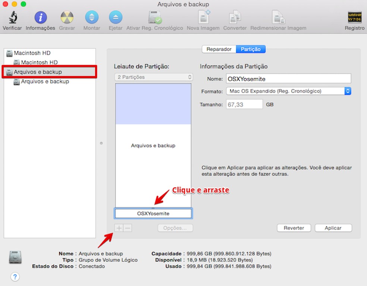Click the minus remove-partition button
The image size is (367, 286).
(x=128, y=228)
